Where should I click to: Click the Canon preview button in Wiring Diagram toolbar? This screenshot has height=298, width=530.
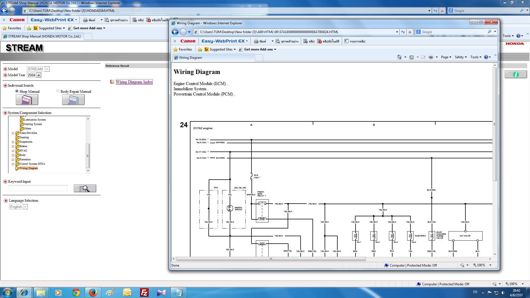pos(287,41)
